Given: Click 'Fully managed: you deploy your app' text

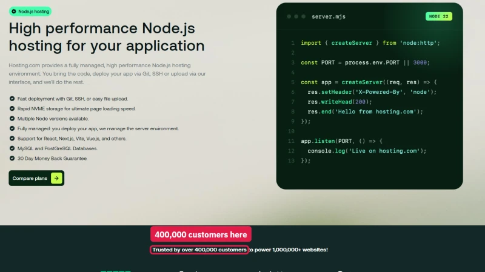Looking at the screenshot, I should click(98, 128).
